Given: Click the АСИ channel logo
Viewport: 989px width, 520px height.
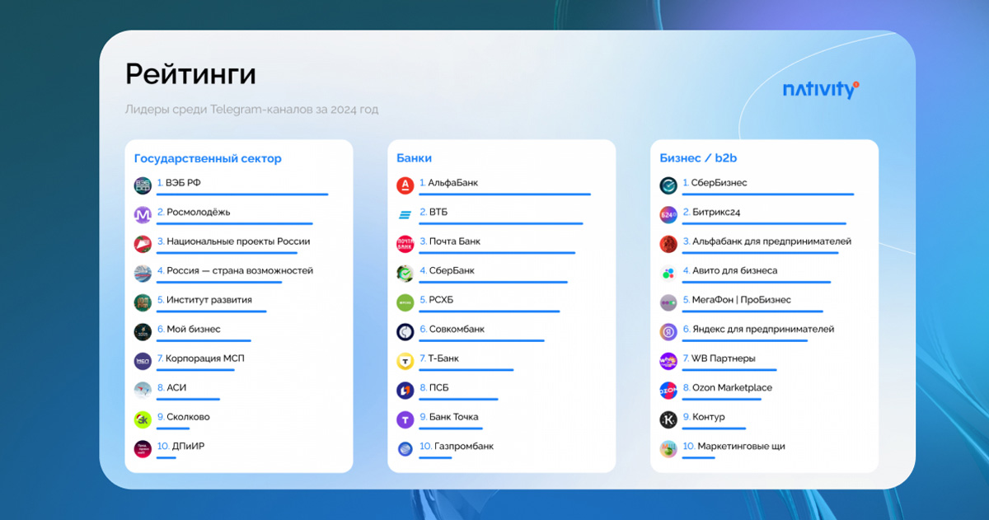Looking at the screenshot, I should (143, 391).
